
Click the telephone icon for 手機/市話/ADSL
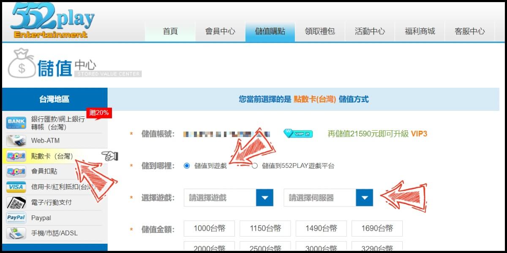click(x=16, y=233)
